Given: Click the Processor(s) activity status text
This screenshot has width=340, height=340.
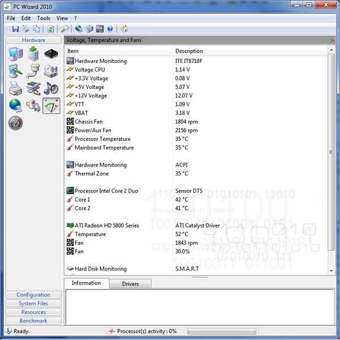Looking at the screenshot, I should click(147, 331).
